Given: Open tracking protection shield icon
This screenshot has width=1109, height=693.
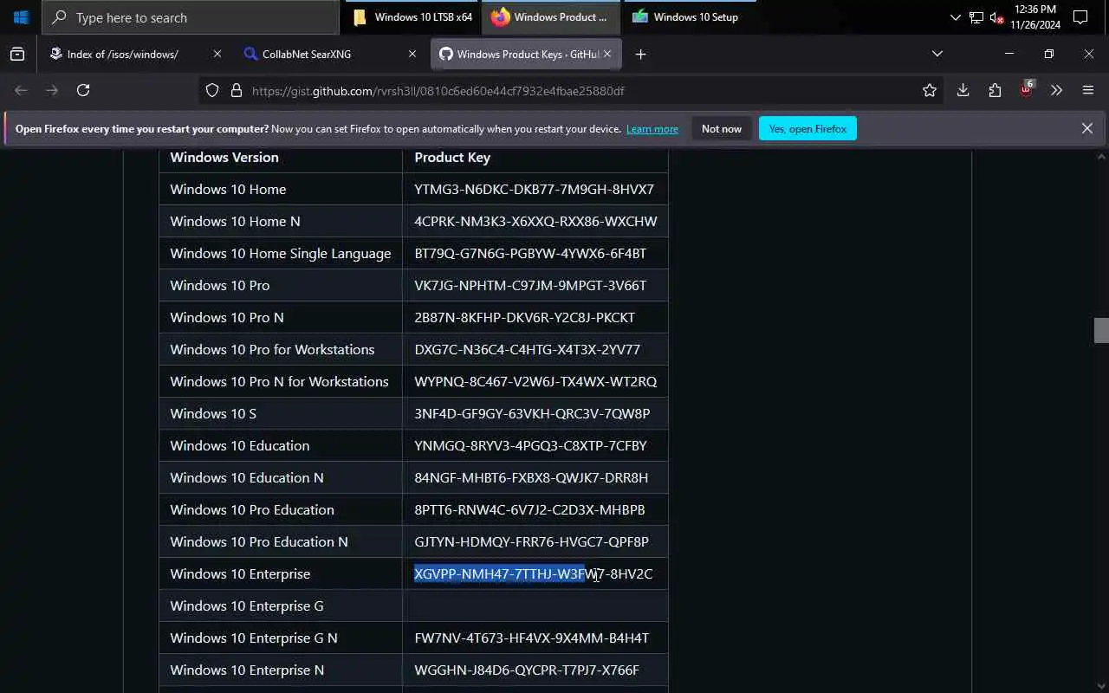Looking at the screenshot, I should tap(212, 90).
